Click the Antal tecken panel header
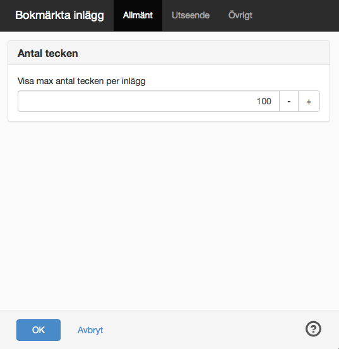 [x=169, y=53]
